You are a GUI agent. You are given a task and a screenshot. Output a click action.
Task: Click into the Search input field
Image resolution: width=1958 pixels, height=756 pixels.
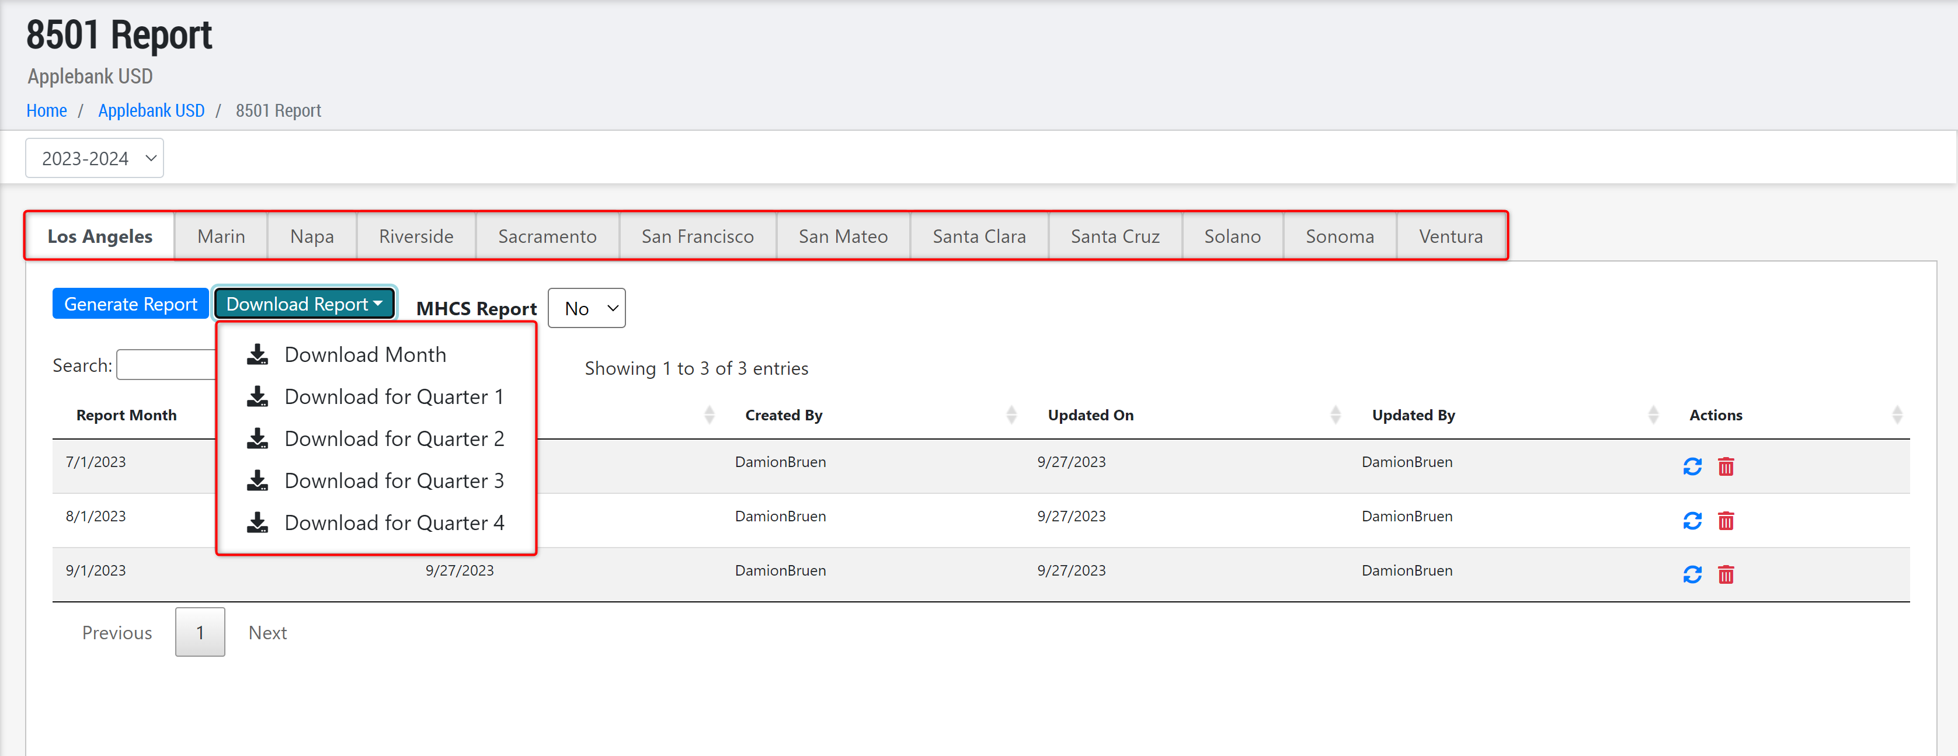[166, 365]
